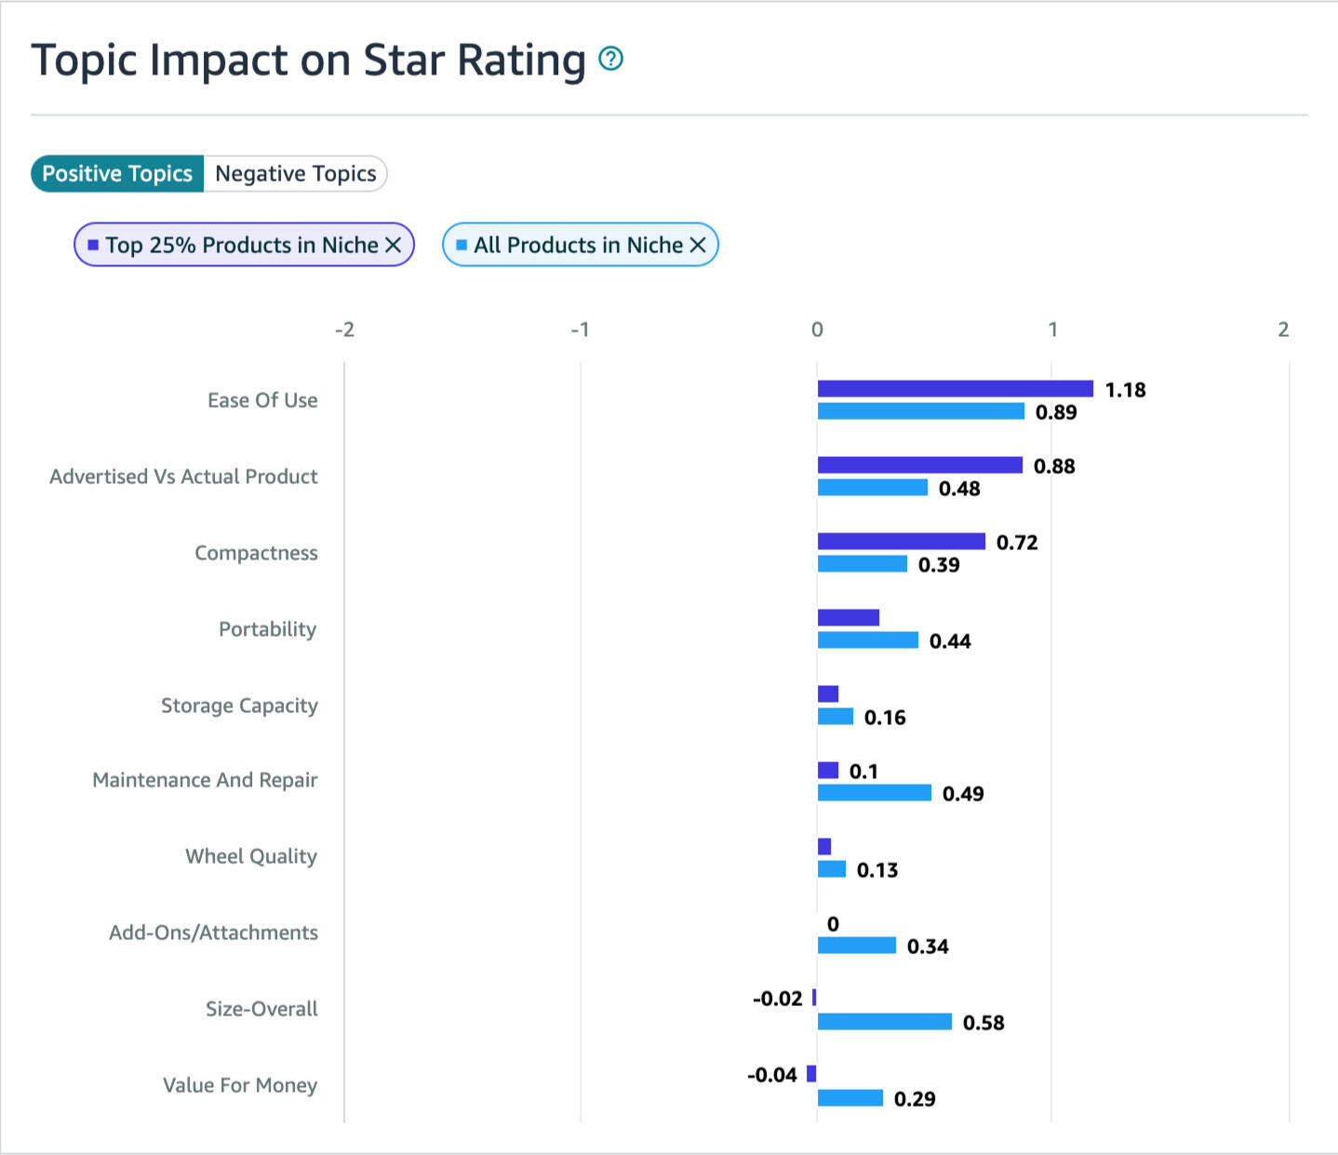Viewport: 1338px width, 1155px height.
Task: Click the Value For Money 0.29 bar
Action: (x=850, y=1098)
